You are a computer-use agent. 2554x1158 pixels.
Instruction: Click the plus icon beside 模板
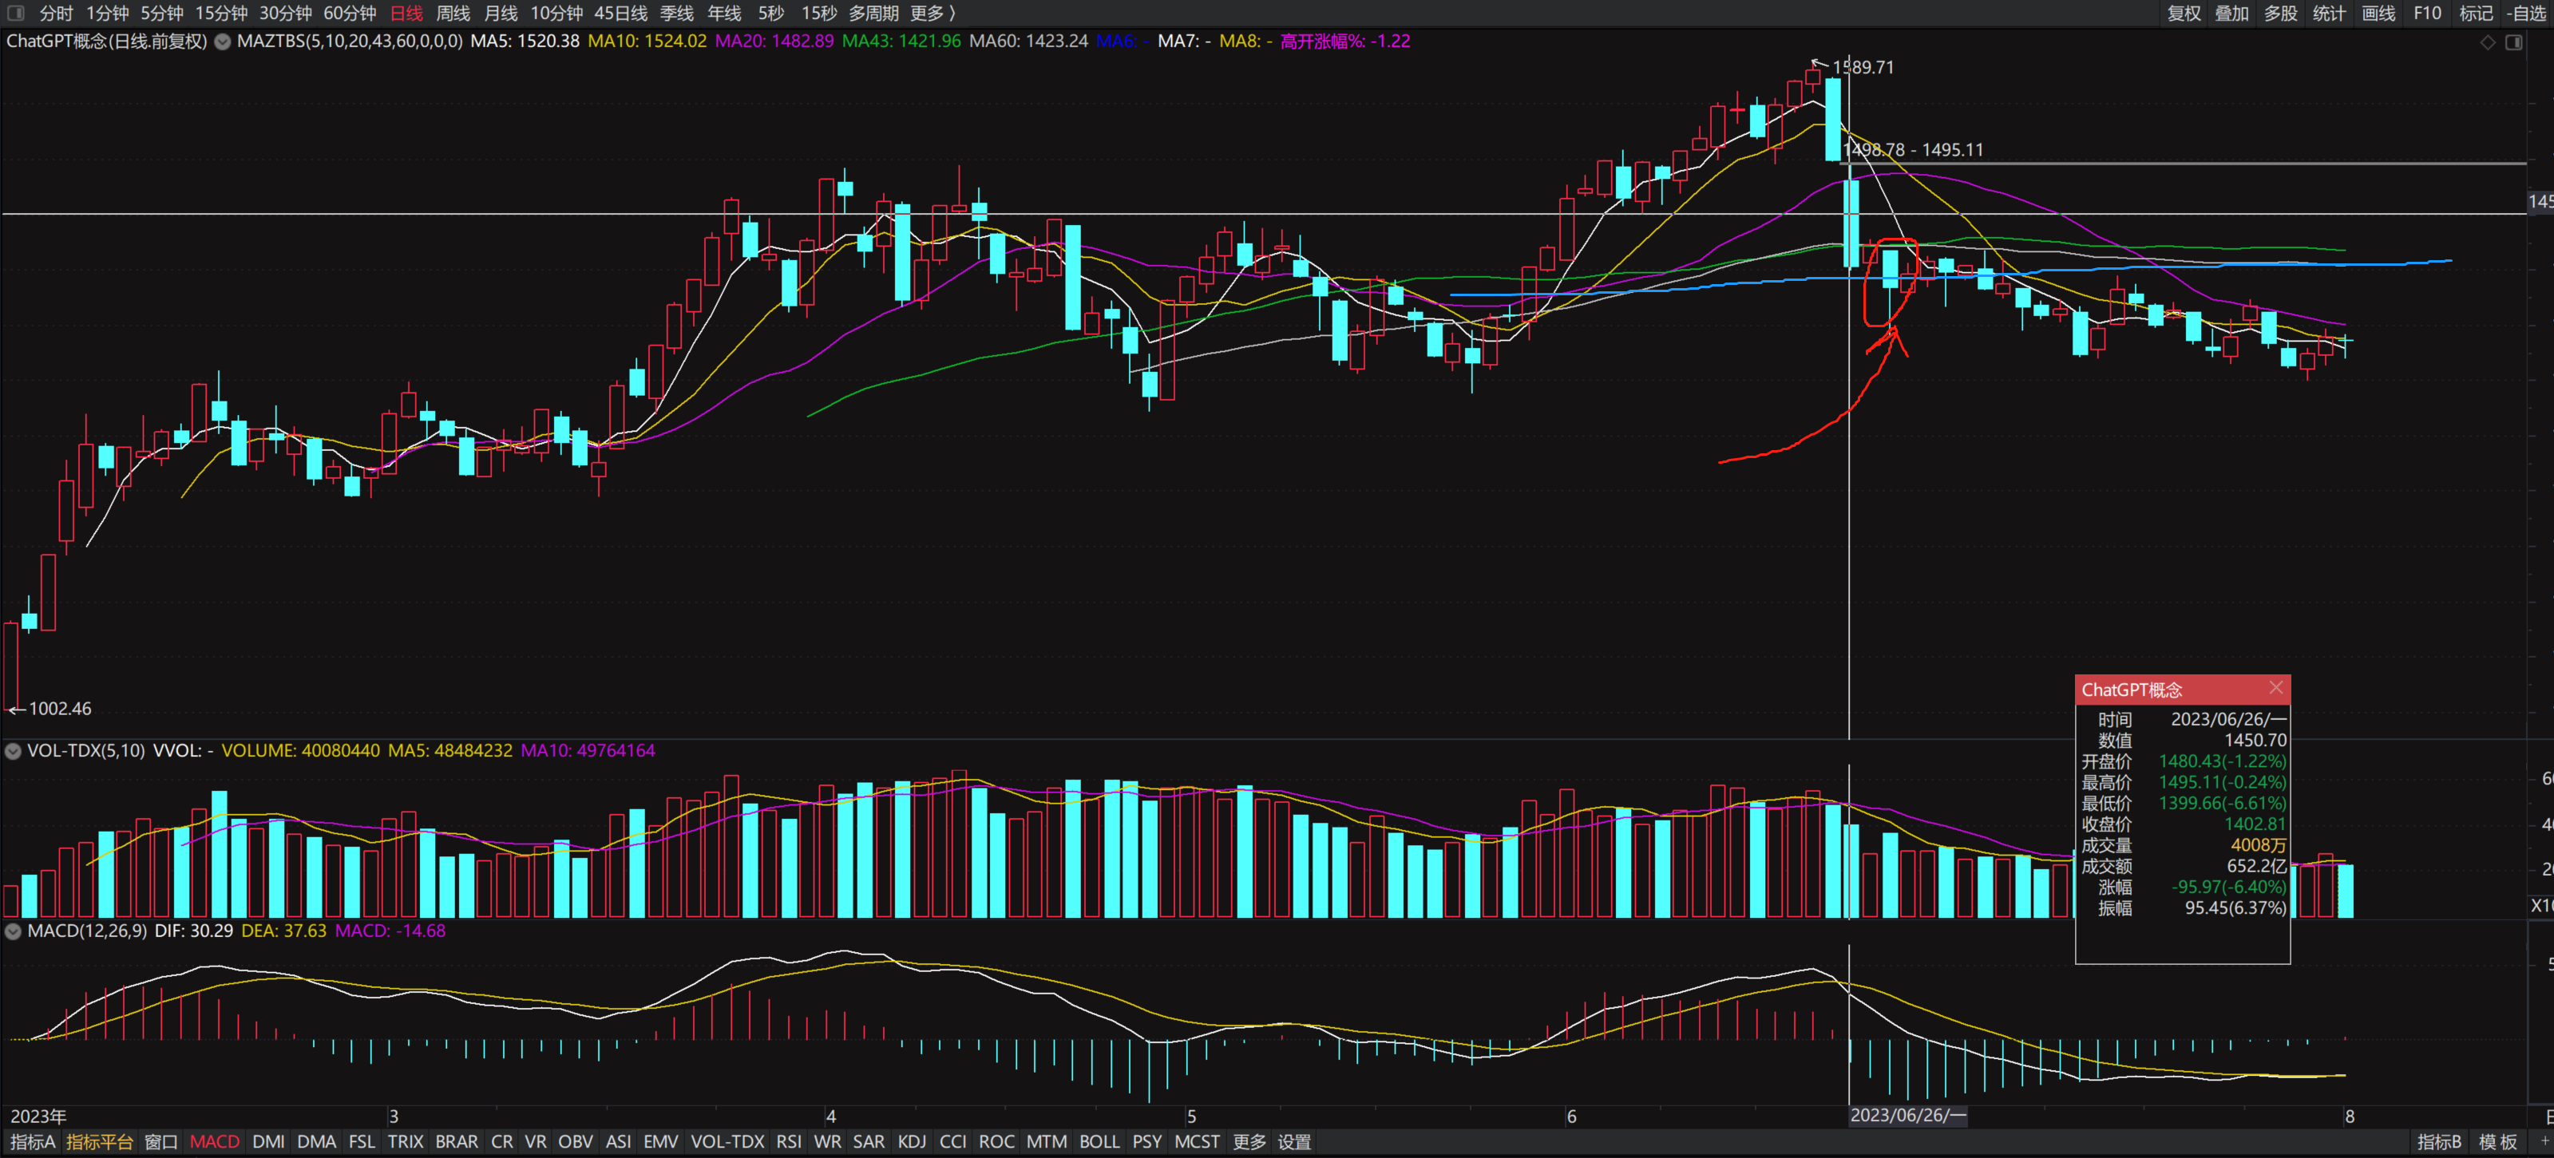[2544, 1142]
